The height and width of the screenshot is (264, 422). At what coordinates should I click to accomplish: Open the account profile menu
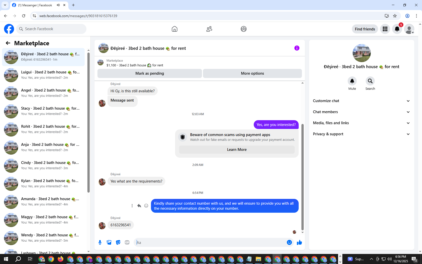pos(409,29)
